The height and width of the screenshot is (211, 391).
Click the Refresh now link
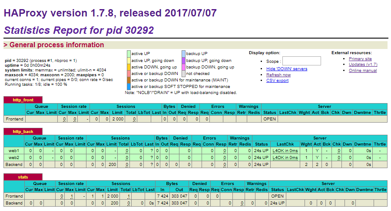pyautogui.click(x=278, y=75)
